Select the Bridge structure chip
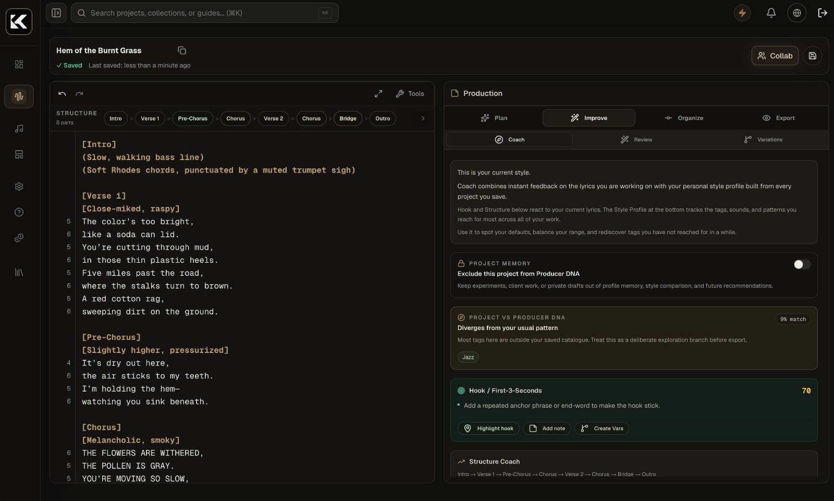Screen dimensions: 834x501 click(x=348, y=118)
